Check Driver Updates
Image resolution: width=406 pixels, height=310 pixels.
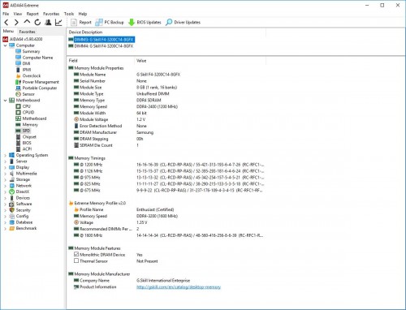tap(183, 23)
